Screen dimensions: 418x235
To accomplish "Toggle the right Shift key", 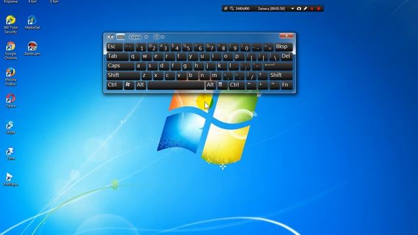I will [x=281, y=76].
